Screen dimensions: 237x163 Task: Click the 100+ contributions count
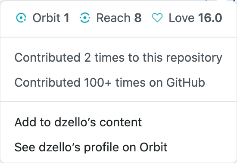click(98, 82)
